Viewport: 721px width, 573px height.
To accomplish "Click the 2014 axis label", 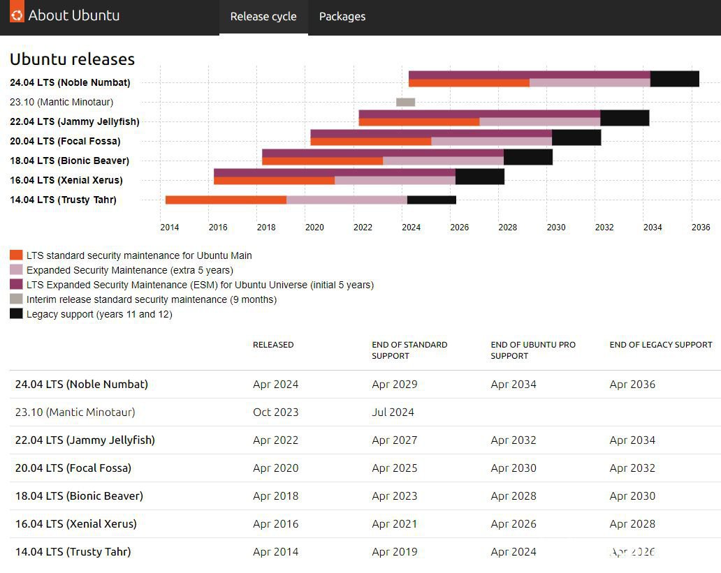I will pos(170,228).
